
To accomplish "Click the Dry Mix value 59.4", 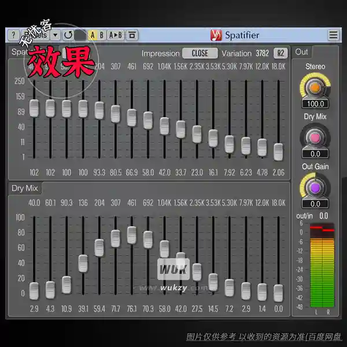I will pyautogui.click(x=99, y=309).
